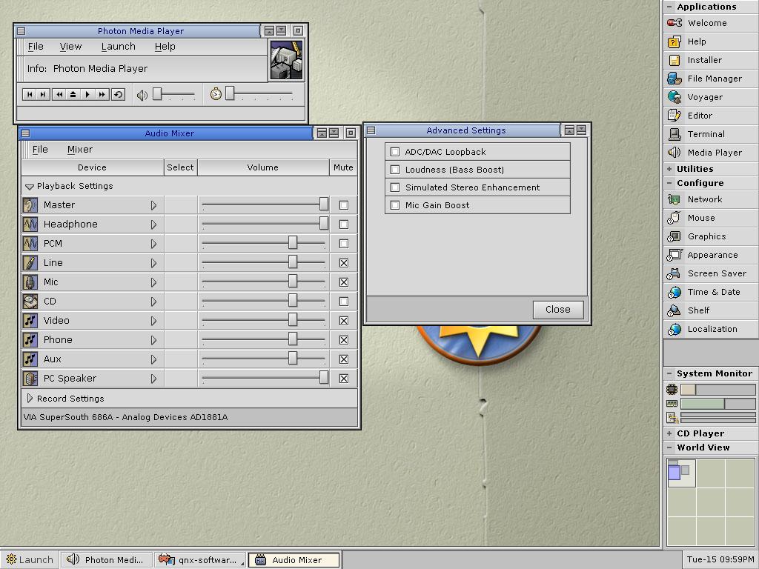
Task: Click the CD device icon in mixer
Action: pos(30,302)
